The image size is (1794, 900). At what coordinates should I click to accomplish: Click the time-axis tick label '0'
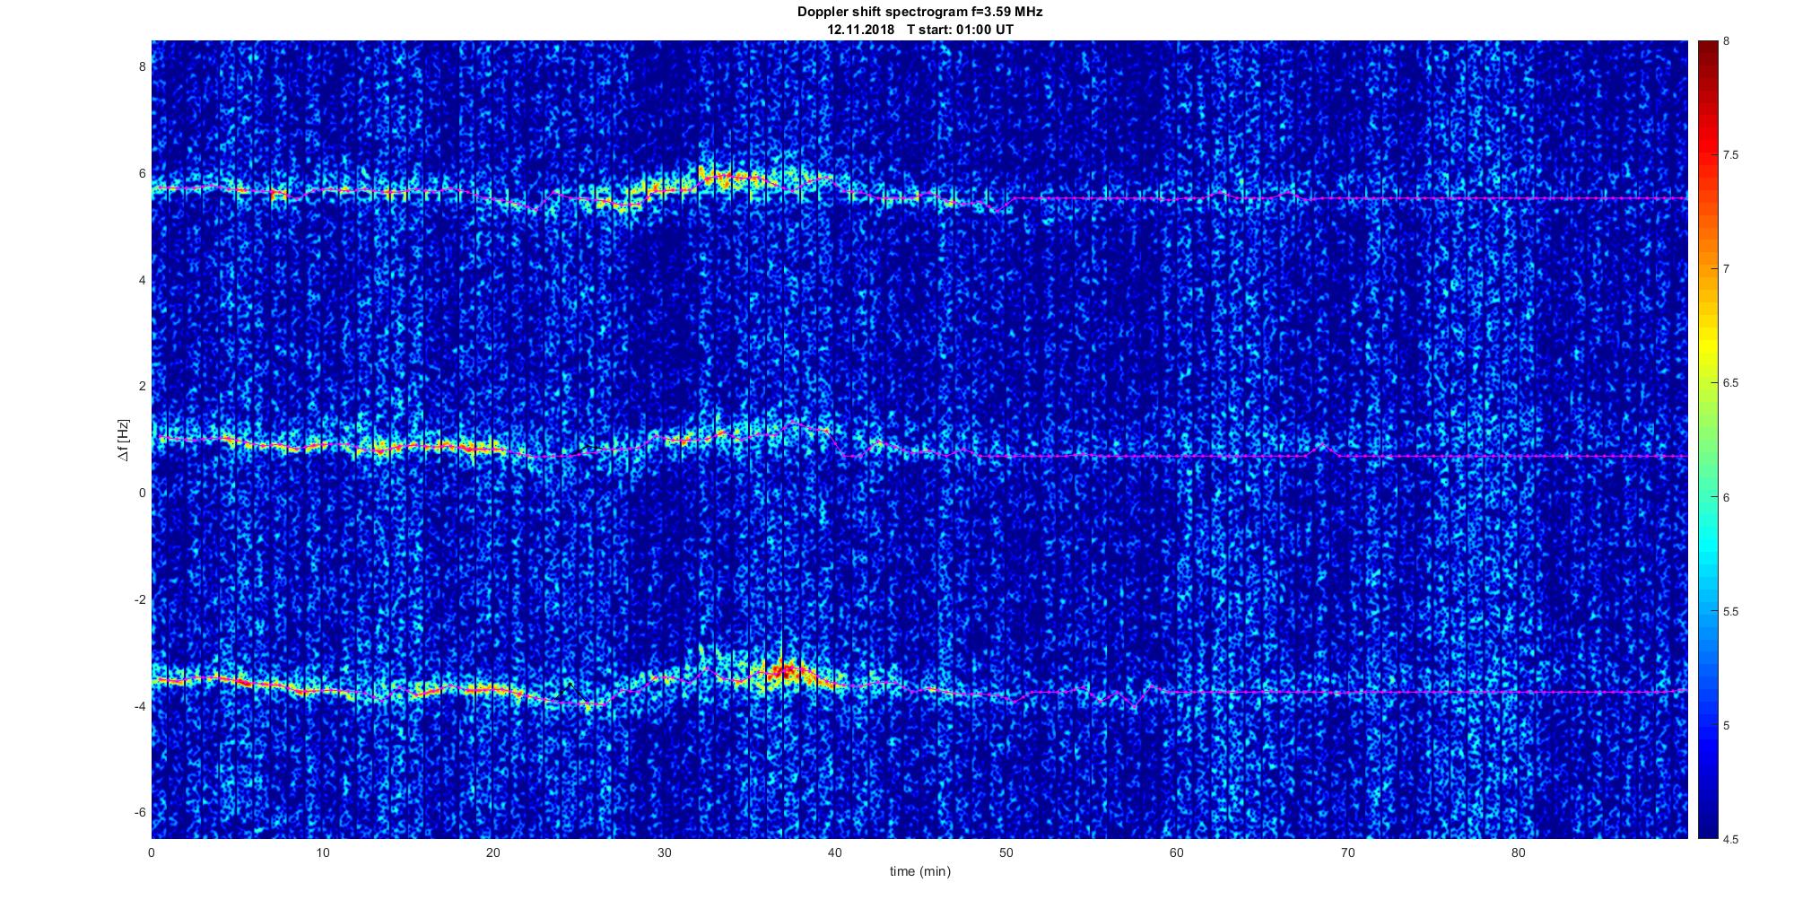pyautogui.click(x=152, y=852)
